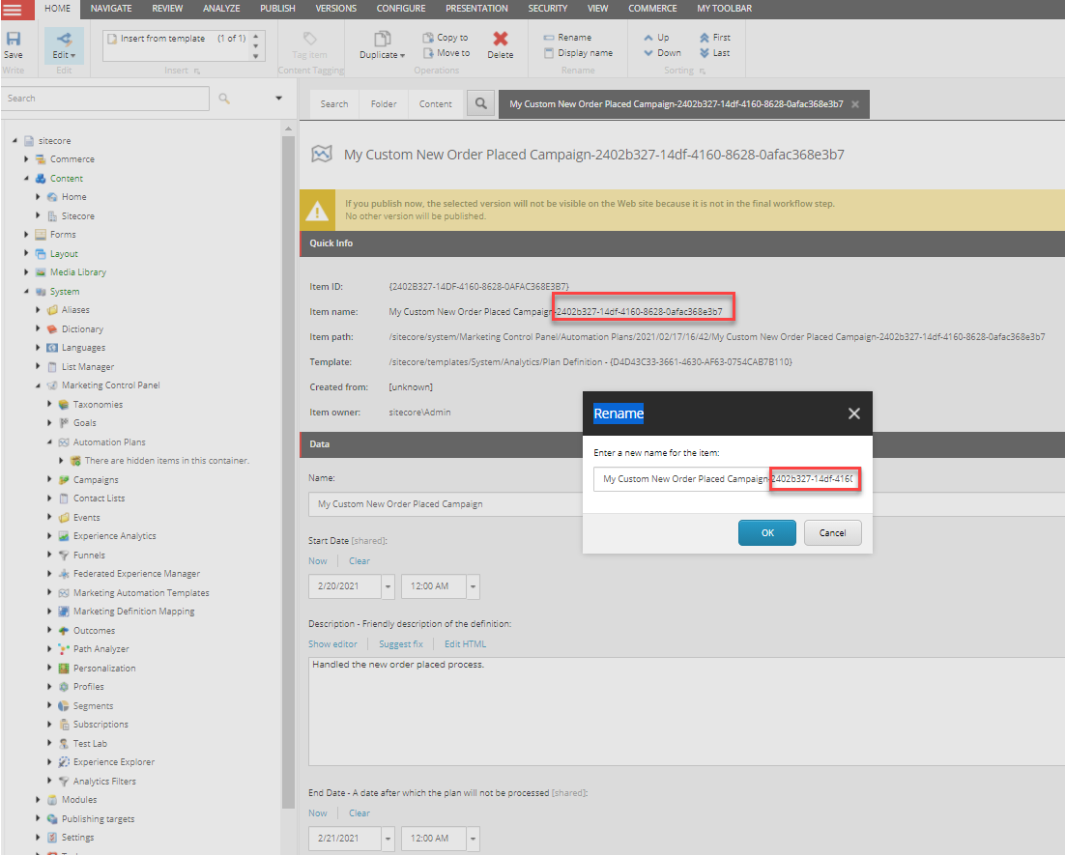Screen dimensions: 1065x855
Task: Select the Taxonomies tree item
Action: (98, 404)
